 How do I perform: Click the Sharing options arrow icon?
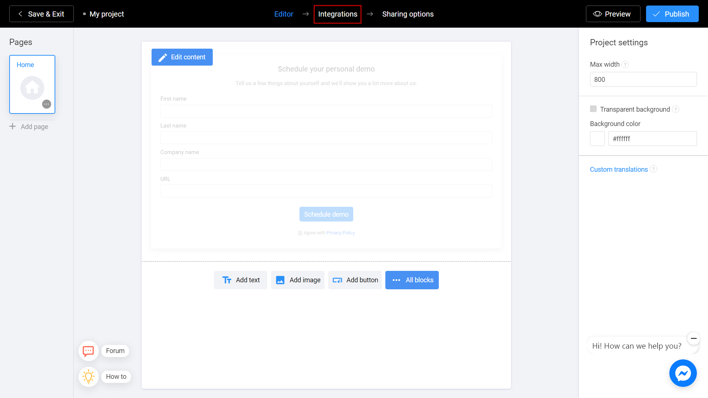point(370,14)
